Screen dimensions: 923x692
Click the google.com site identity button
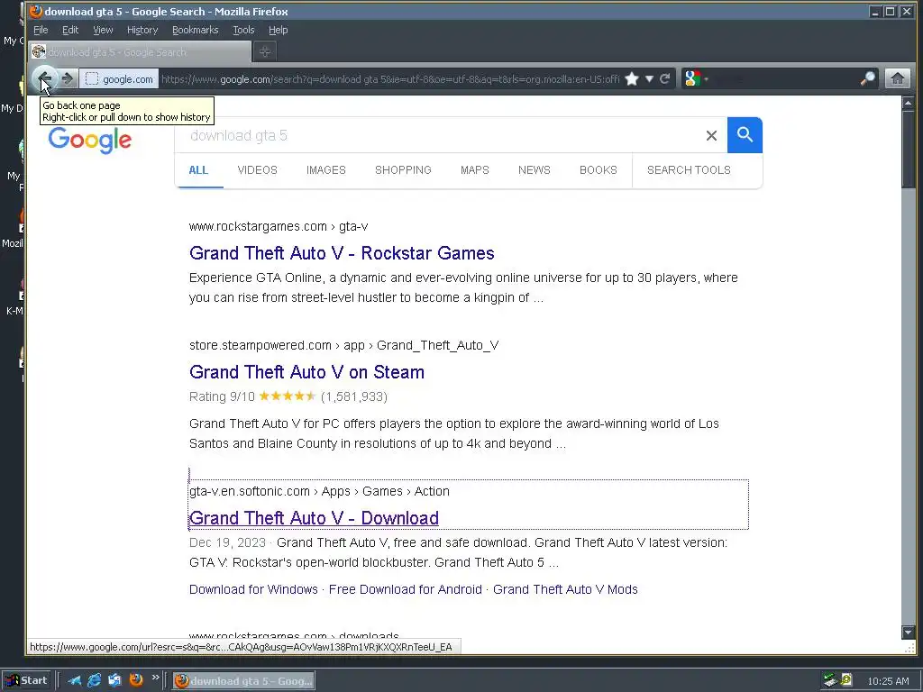119,79
